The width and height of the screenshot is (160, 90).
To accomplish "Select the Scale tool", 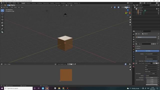I will click(2, 23).
